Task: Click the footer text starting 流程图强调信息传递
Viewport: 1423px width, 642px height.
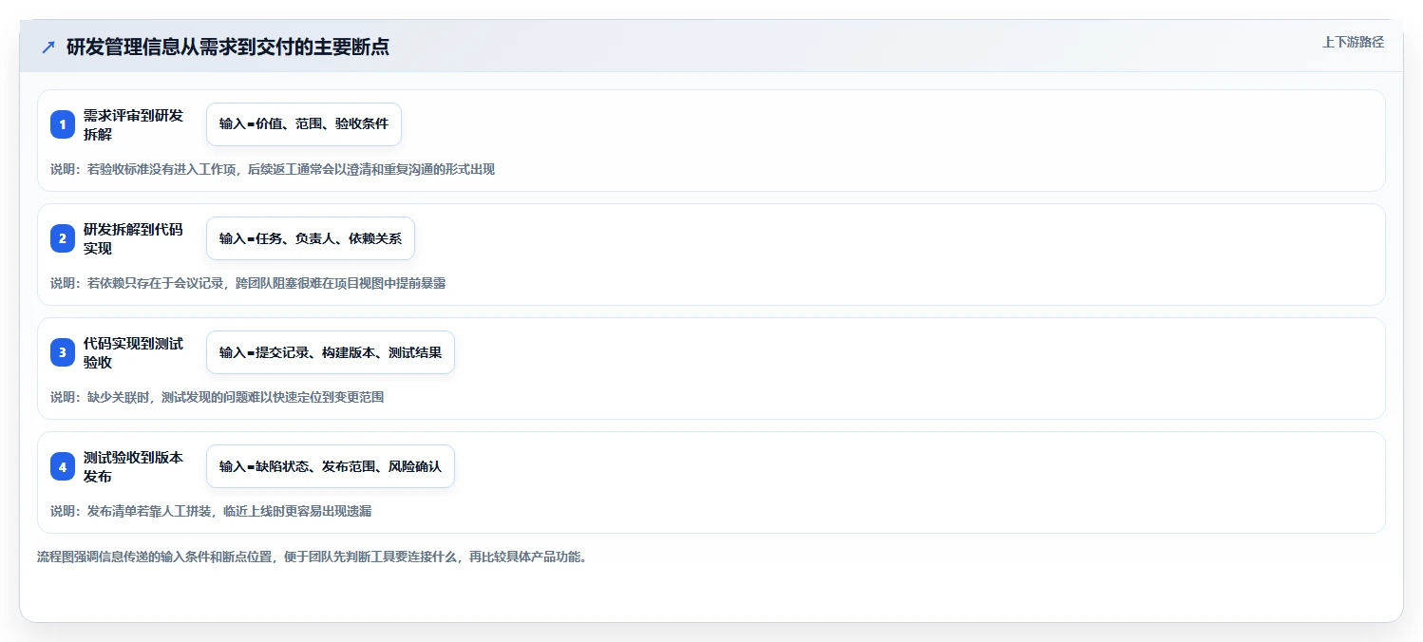Action: pos(313,557)
